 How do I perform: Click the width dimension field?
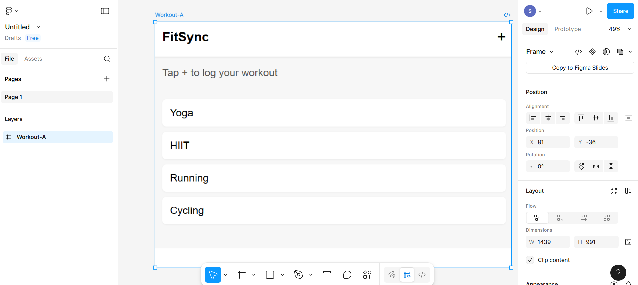click(548, 242)
